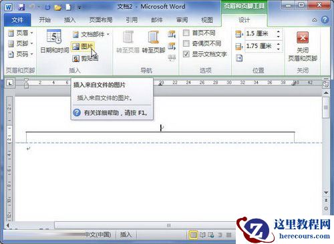Click 图片 to insert picture from file
The width and height of the screenshot is (334, 244).
coord(83,47)
